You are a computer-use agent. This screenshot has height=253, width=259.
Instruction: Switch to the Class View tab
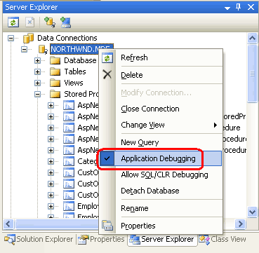(223, 239)
